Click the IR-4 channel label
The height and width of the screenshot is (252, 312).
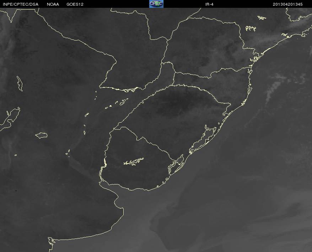click(x=209, y=4)
